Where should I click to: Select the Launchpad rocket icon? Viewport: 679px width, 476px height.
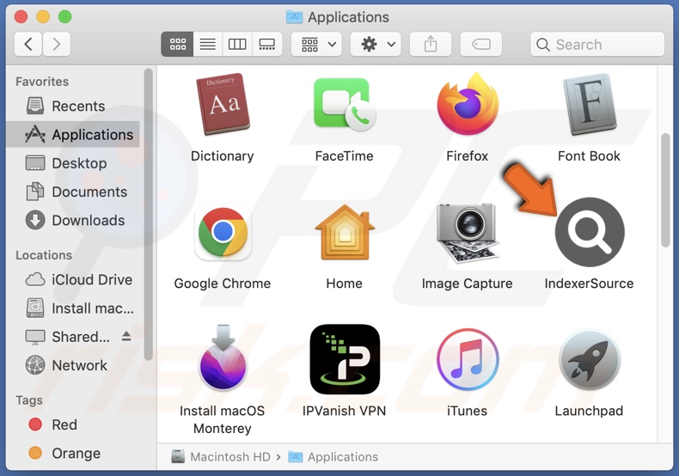(x=590, y=360)
